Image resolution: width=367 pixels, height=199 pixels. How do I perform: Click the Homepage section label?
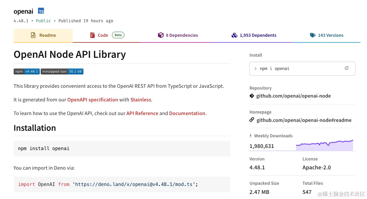pyautogui.click(x=260, y=112)
